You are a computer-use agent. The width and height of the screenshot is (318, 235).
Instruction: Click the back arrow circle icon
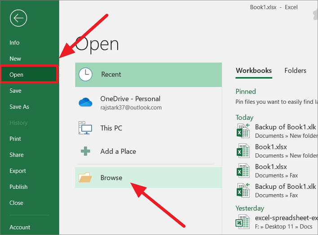click(x=18, y=18)
